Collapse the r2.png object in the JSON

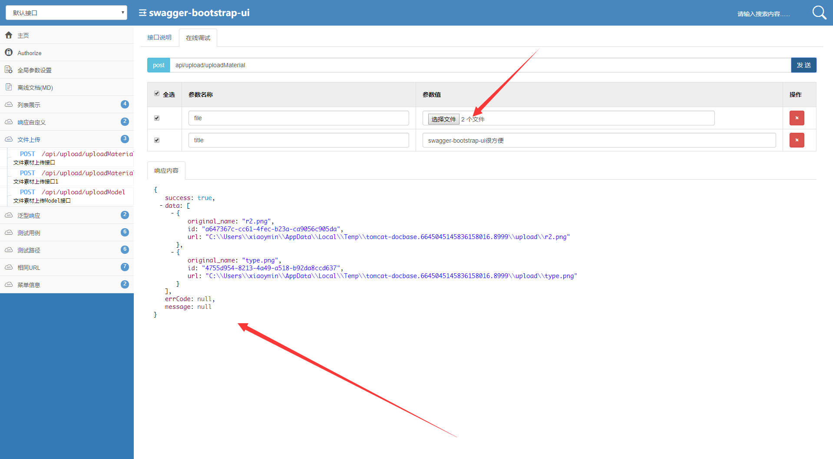(172, 213)
